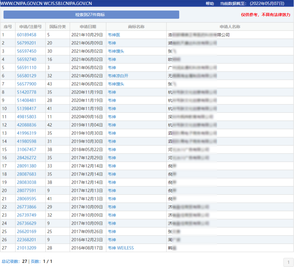This screenshot has height=267, width=294.
Task: Open application number 49815803
Action: (27, 117)
